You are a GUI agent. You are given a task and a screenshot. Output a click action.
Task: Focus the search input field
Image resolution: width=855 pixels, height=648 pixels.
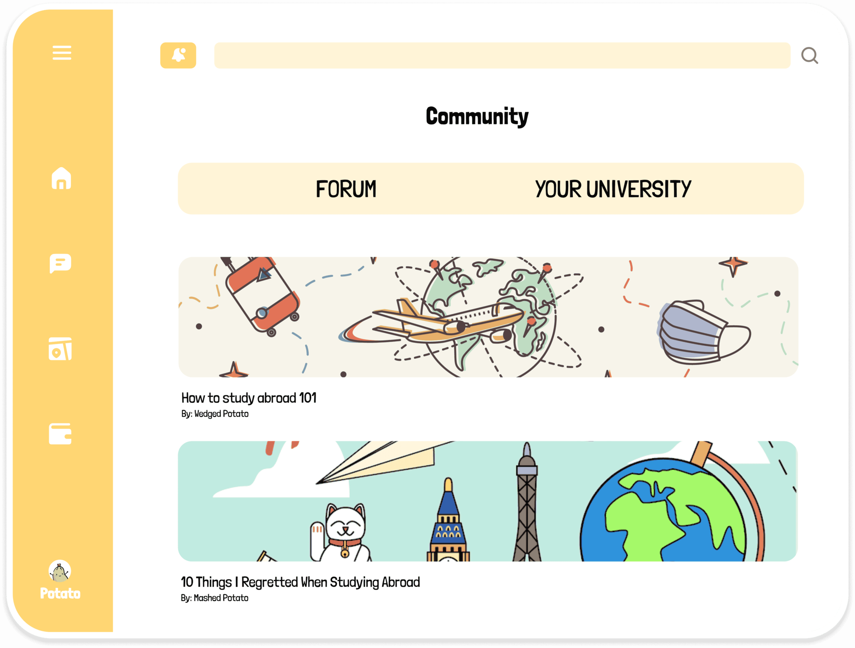(502, 55)
